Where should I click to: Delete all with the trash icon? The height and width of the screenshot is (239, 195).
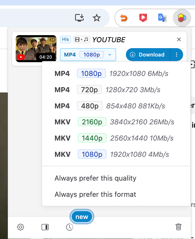tap(178, 227)
